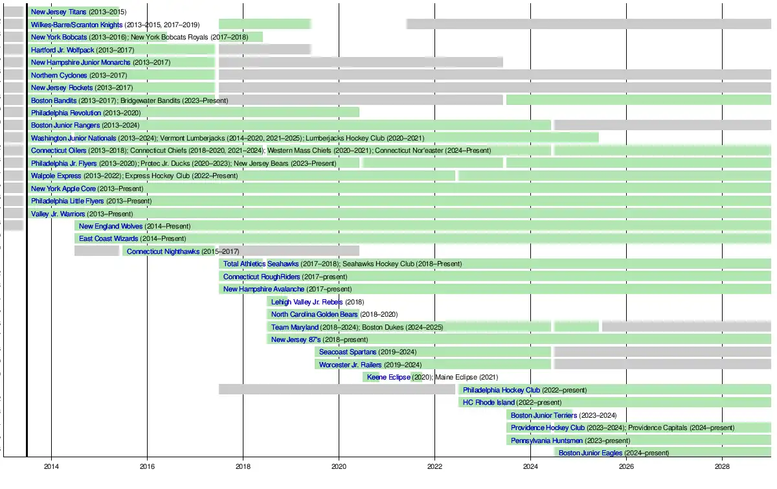Open the New Jersey Titans link
777x489 pixels.
[58, 12]
